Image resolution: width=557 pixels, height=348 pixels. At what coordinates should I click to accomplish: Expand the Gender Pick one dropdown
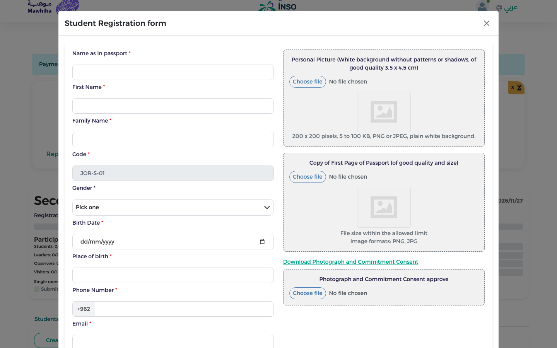pos(173,207)
